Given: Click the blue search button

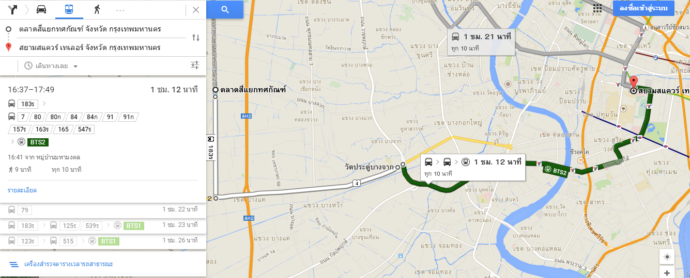Looking at the screenshot, I should 225,9.
